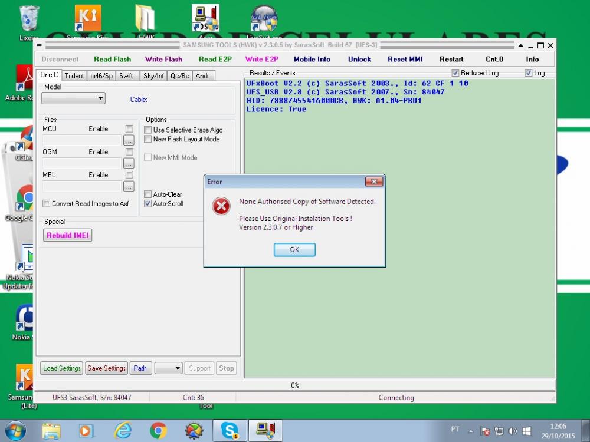
Task: Open Google Chrome from the taskbar
Action: point(158,431)
